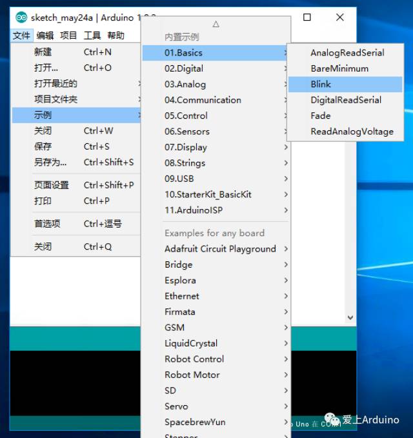Choose 页面设置 menu entry

[76, 185]
